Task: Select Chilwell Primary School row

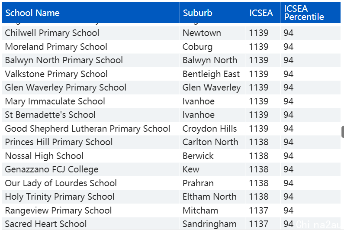Action: pos(171,33)
